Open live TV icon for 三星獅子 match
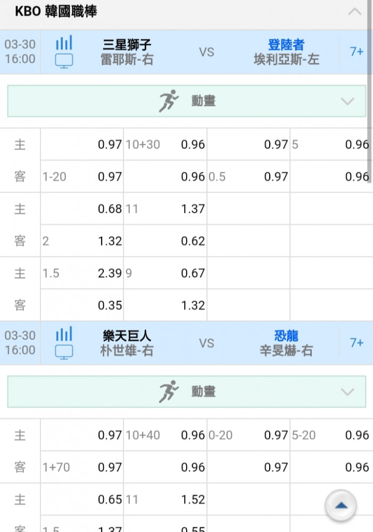Screen dimensions: 373x532 click(64, 61)
